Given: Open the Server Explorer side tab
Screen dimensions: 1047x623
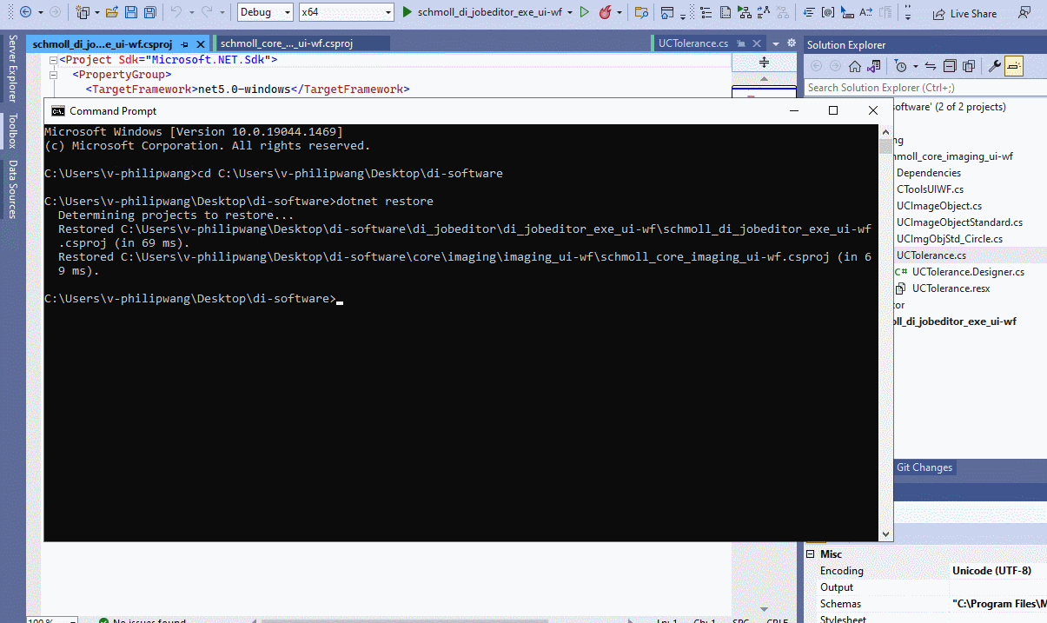Looking at the screenshot, I should click(12, 69).
